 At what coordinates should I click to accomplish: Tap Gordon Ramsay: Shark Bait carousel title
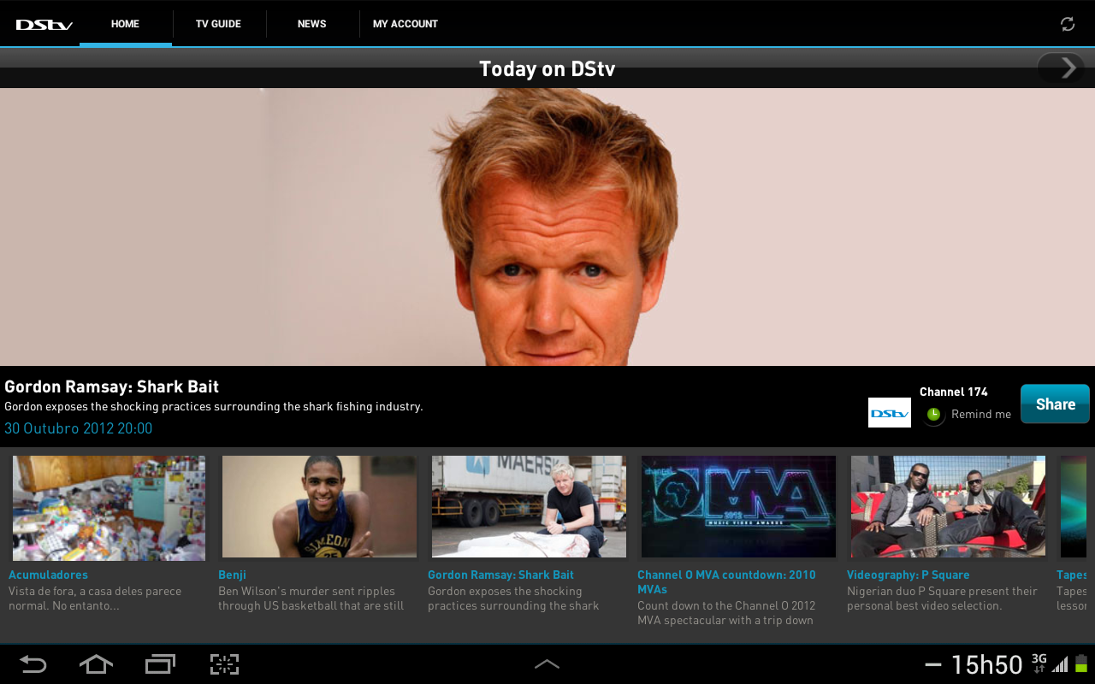500,575
